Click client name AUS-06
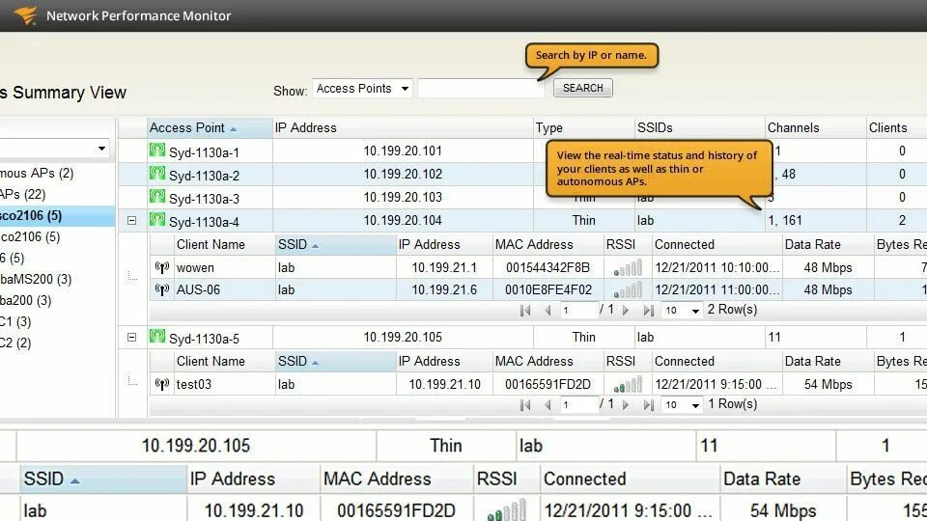927x521 pixels. (198, 290)
